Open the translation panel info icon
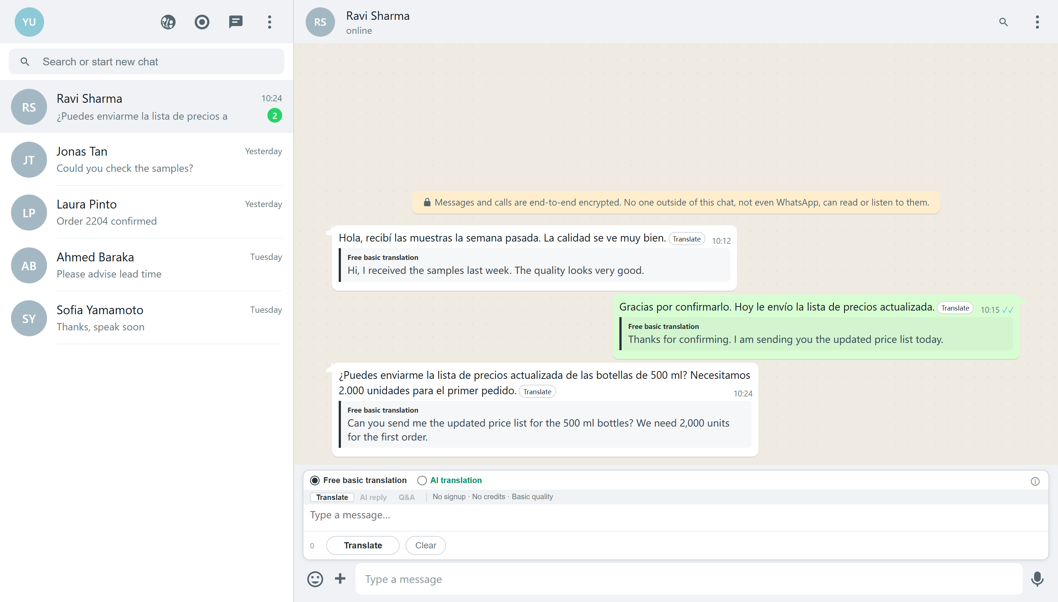 (x=1035, y=481)
